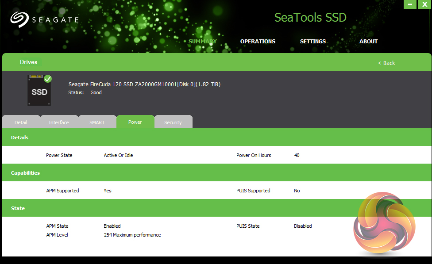
Task: Switch to the SMART tab
Action: click(97, 122)
